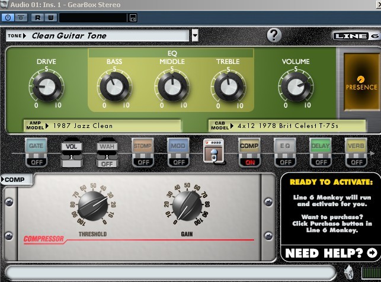Click the Ready to Activate message
The image size is (381, 282).
pyautogui.click(x=331, y=206)
